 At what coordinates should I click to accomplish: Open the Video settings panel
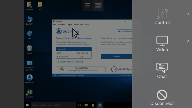pyautogui.click(x=162, y=44)
